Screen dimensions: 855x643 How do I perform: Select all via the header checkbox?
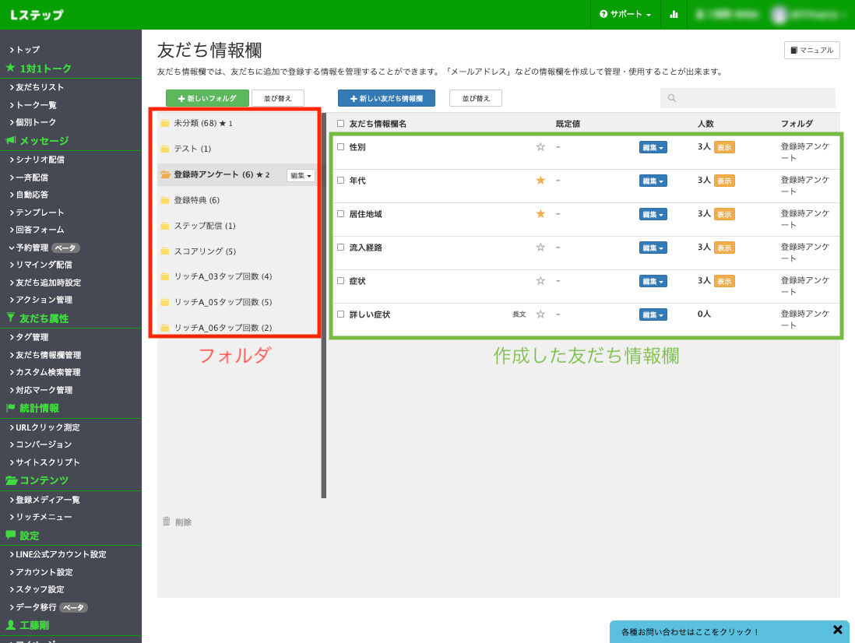(340, 123)
